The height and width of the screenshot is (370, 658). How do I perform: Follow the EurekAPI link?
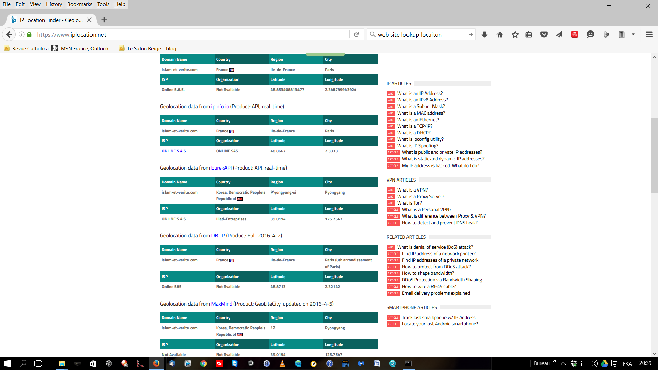pos(221,168)
